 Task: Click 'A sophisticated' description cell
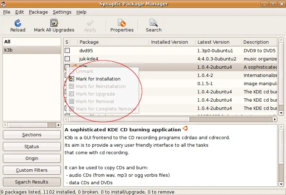[260, 67]
